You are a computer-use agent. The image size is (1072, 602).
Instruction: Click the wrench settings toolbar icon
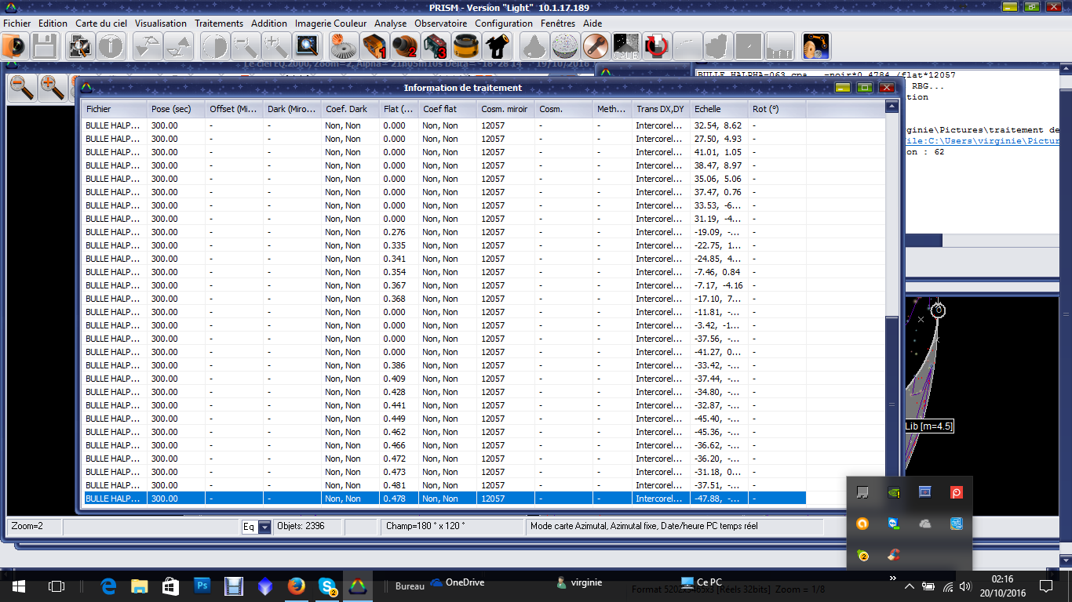tap(596, 47)
